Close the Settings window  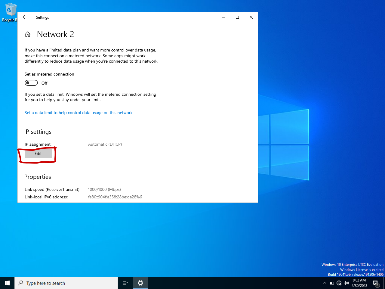251,17
